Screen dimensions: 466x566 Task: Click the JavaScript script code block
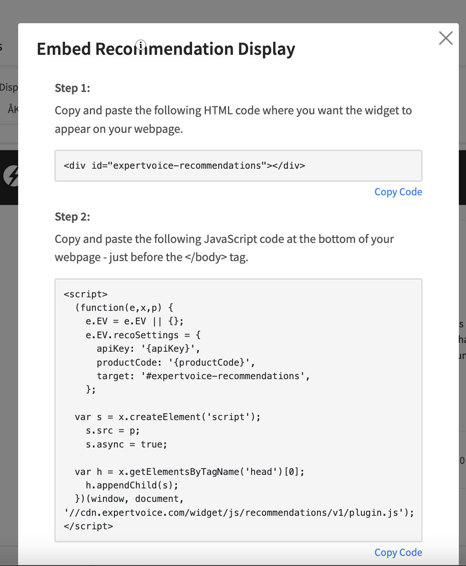pyautogui.click(x=238, y=410)
